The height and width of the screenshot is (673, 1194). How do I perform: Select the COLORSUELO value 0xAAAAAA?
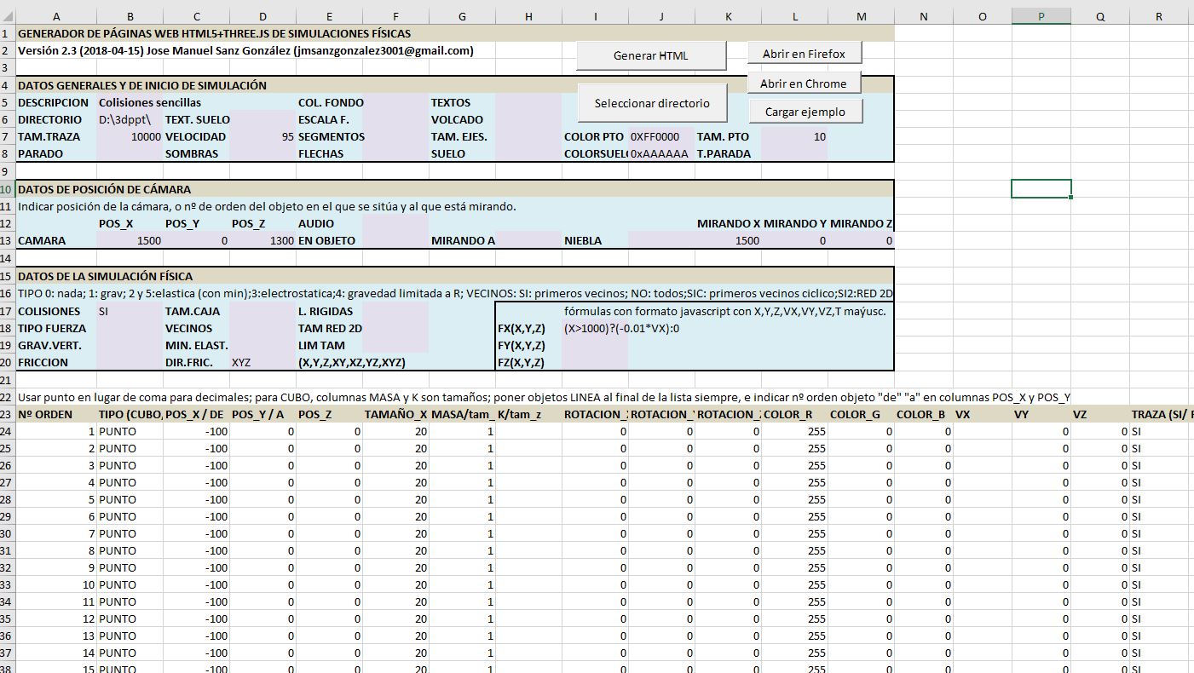coord(660,154)
